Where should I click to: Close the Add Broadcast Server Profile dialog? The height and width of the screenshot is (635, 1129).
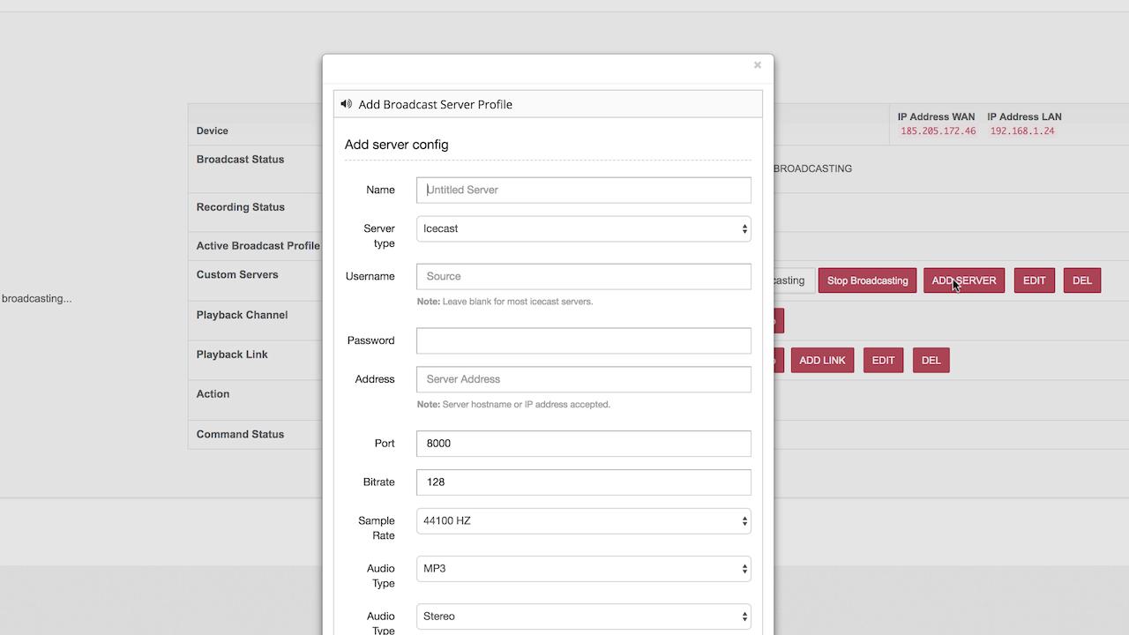click(x=757, y=65)
